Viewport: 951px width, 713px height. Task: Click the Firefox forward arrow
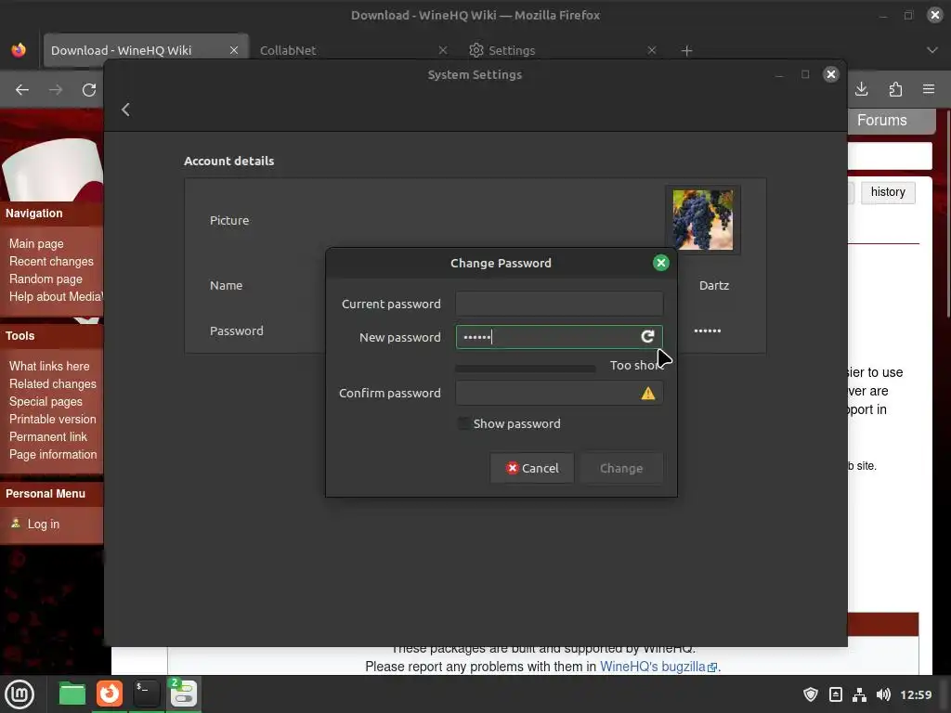(56, 90)
